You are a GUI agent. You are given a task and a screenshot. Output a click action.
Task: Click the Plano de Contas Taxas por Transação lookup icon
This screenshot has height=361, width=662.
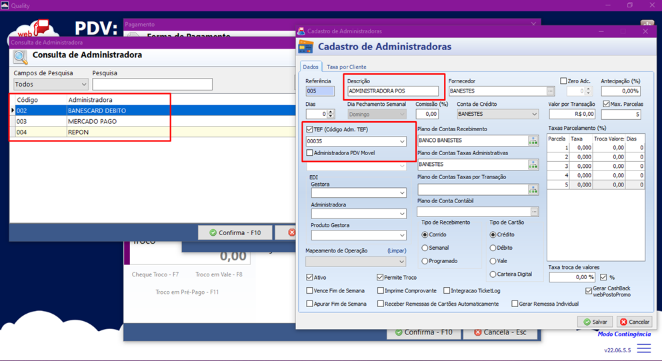[533, 190]
